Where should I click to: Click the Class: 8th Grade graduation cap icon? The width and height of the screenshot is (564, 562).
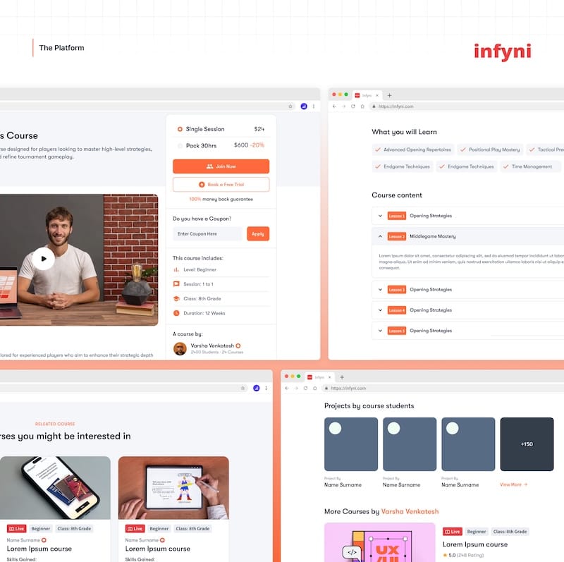tap(176, 299)
